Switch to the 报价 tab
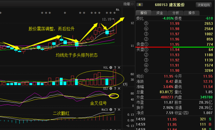215x130 pixels. 143,13
